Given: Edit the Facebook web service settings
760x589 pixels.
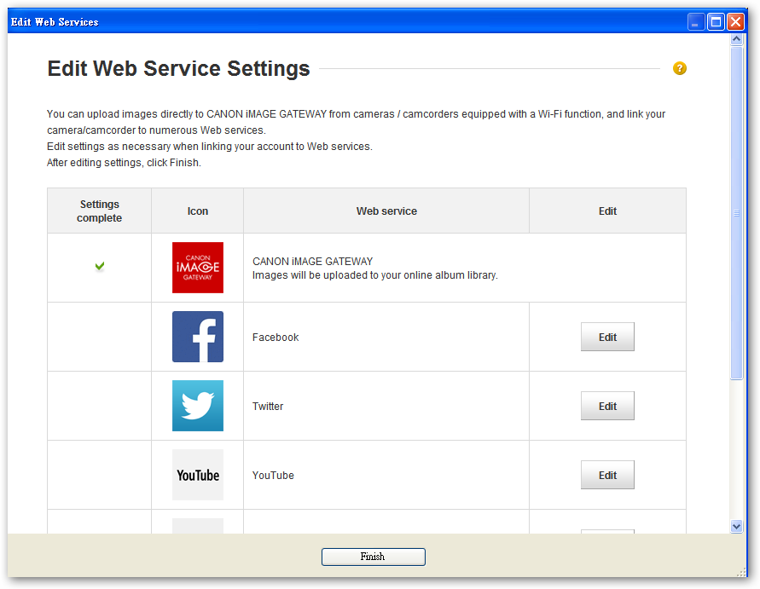Looking at the screenshot, I should tap(607, 337).
